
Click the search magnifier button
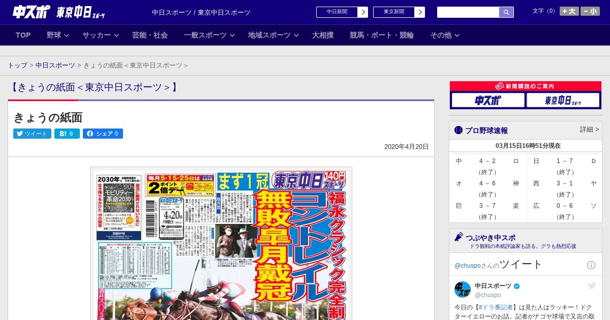(506, 12)
